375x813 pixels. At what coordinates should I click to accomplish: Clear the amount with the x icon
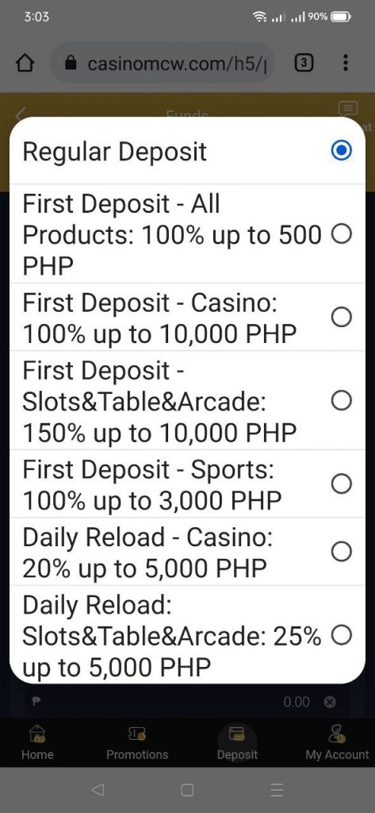coord(330,702)
